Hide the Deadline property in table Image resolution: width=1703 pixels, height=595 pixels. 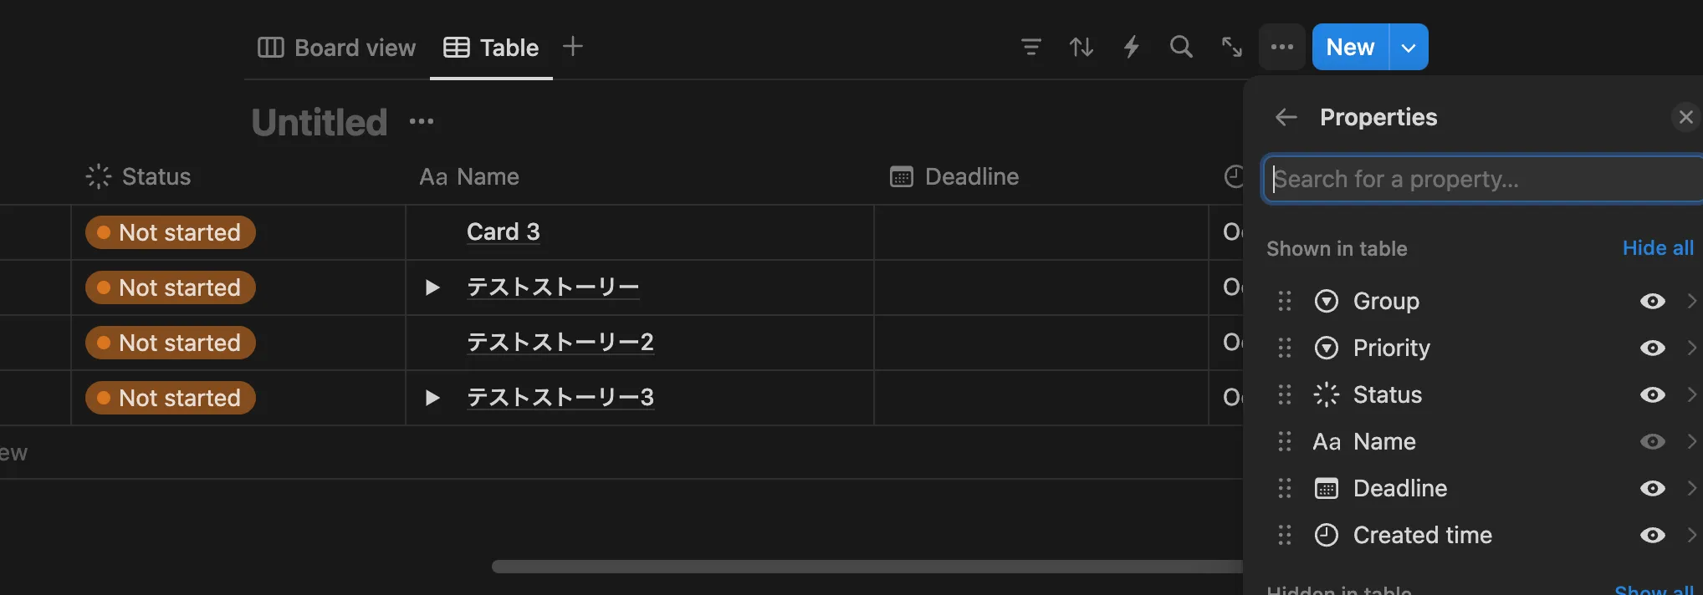(1652, 488)
